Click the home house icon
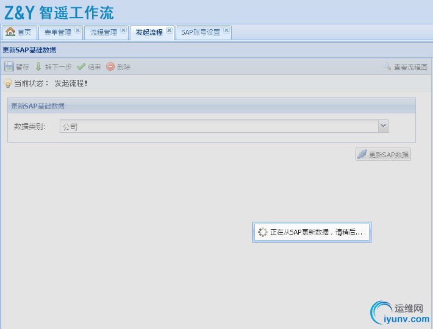Screen dimensions: 433x329 [10, 32]
